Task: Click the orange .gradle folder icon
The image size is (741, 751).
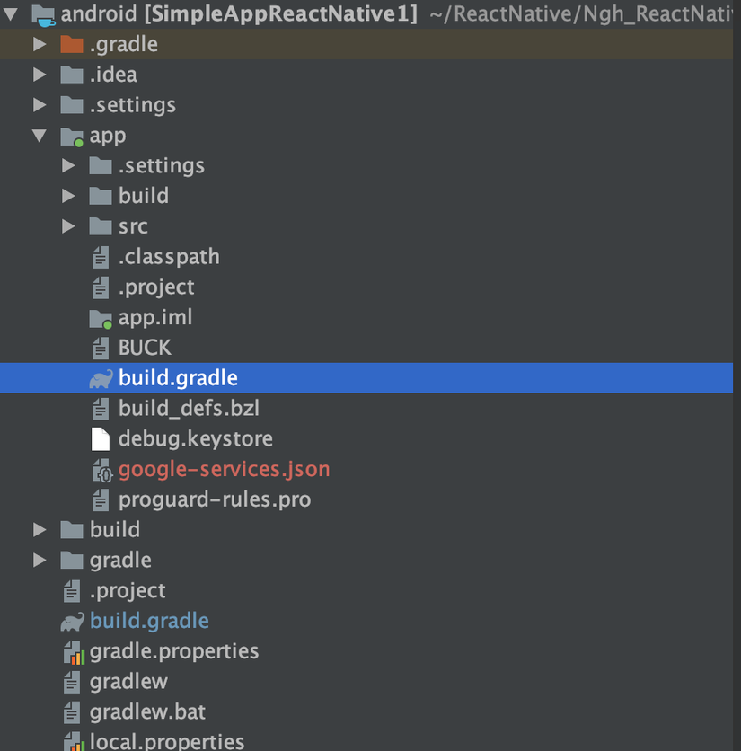Action: pyautogui.click(x=72, y=44)
